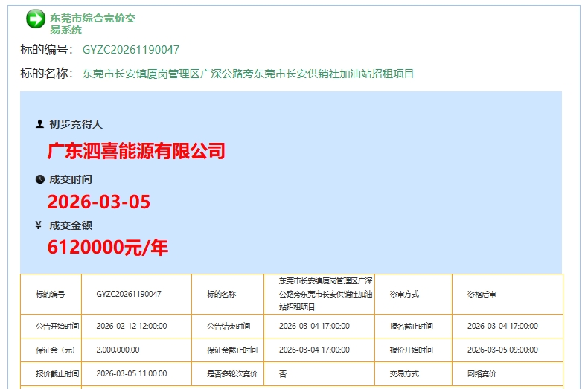The width and height of the screenshot is (588, 389).
Task: Click the 2026-02-12 12:00:00 announcement start cell
Action: point(132,326)
